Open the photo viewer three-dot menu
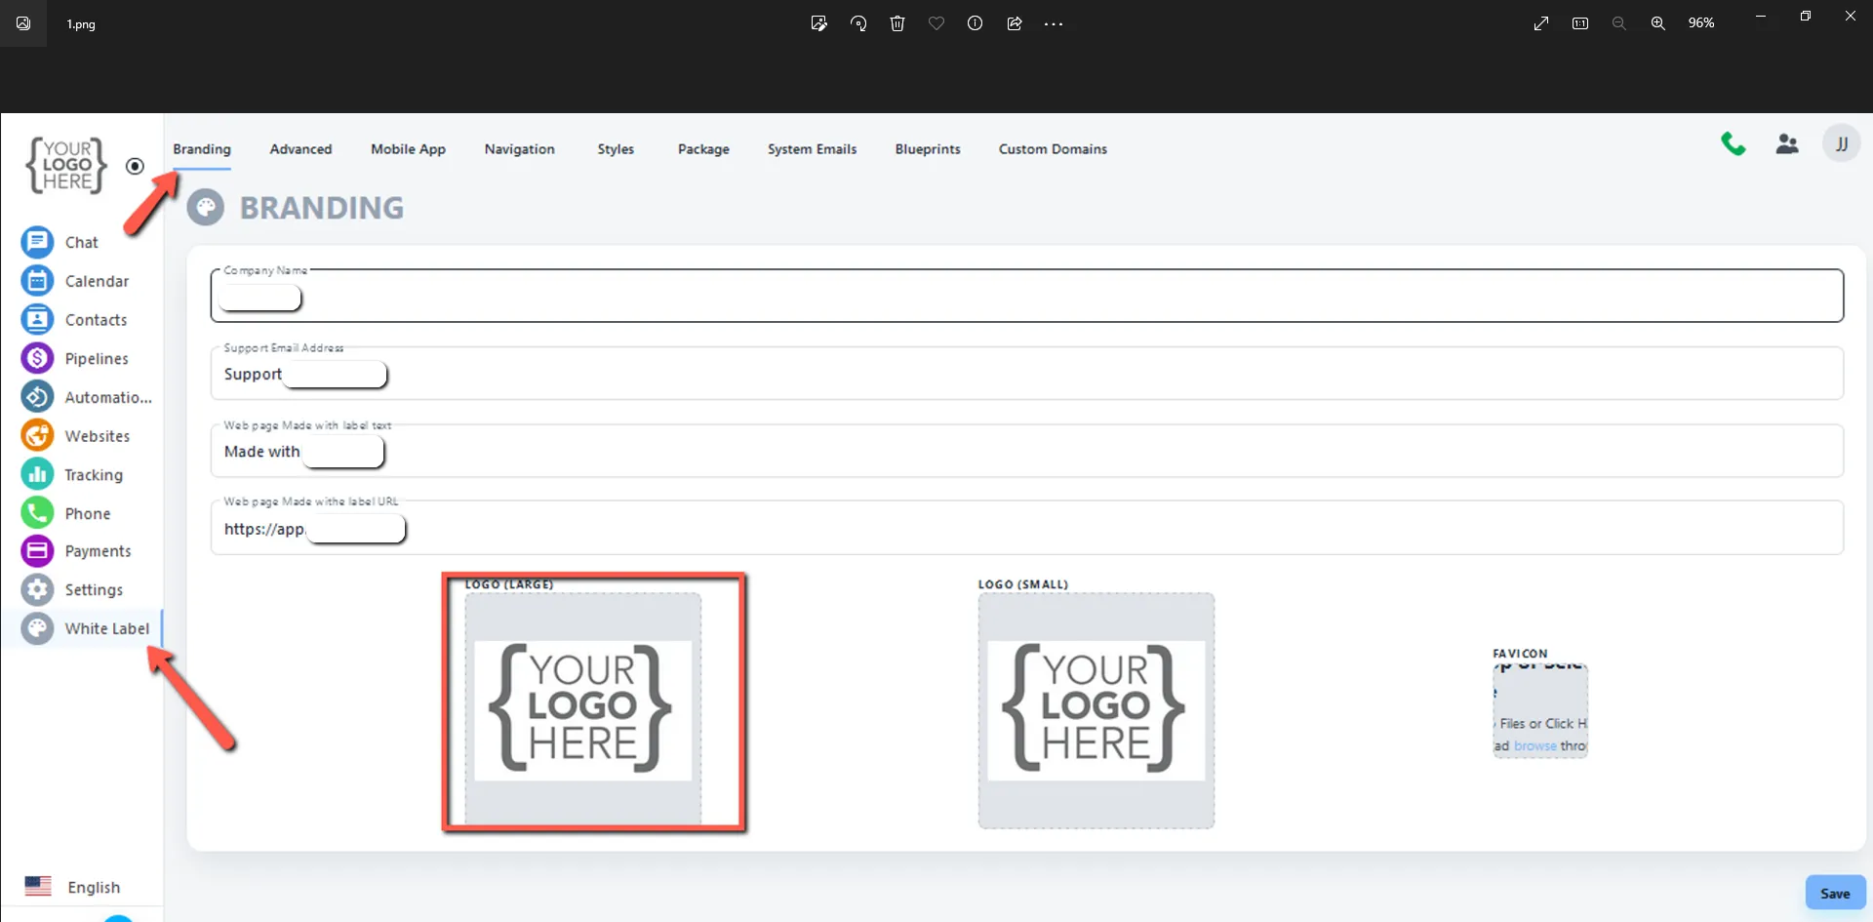The image size is (1873, 922). point(1054,23)
